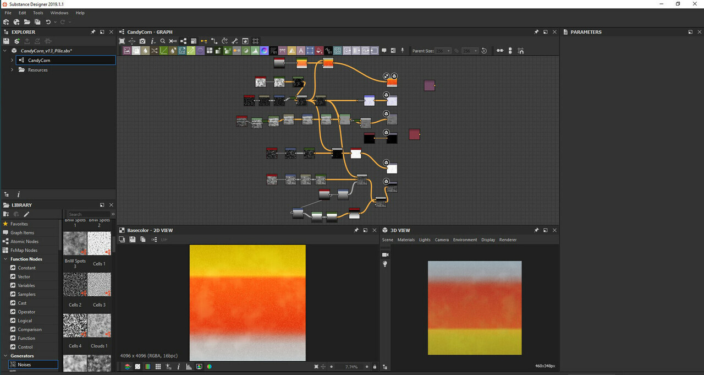Show histogram in the 2D view toolbar
Viewport: 704px width, 375px height.
click(188, 367)
